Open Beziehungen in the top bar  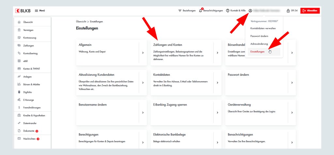[x=189, y=11]
